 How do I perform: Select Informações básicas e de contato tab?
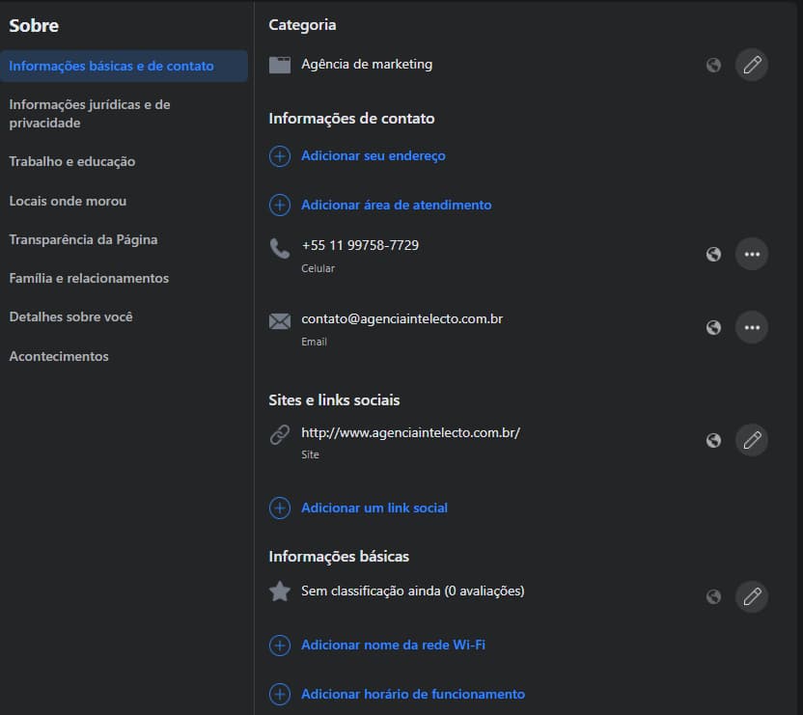(x=111, y=67)
